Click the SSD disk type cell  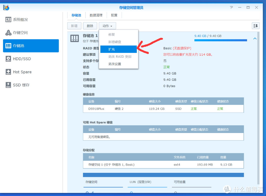click(x=178, y=109)
